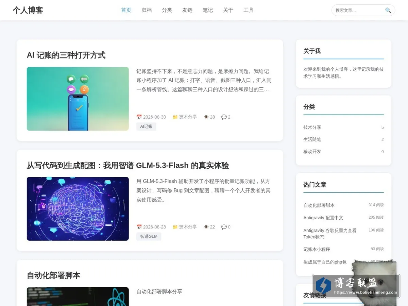
Task: Open 移动开发 in sidebar categories
Action: click(x=312, y=152)
